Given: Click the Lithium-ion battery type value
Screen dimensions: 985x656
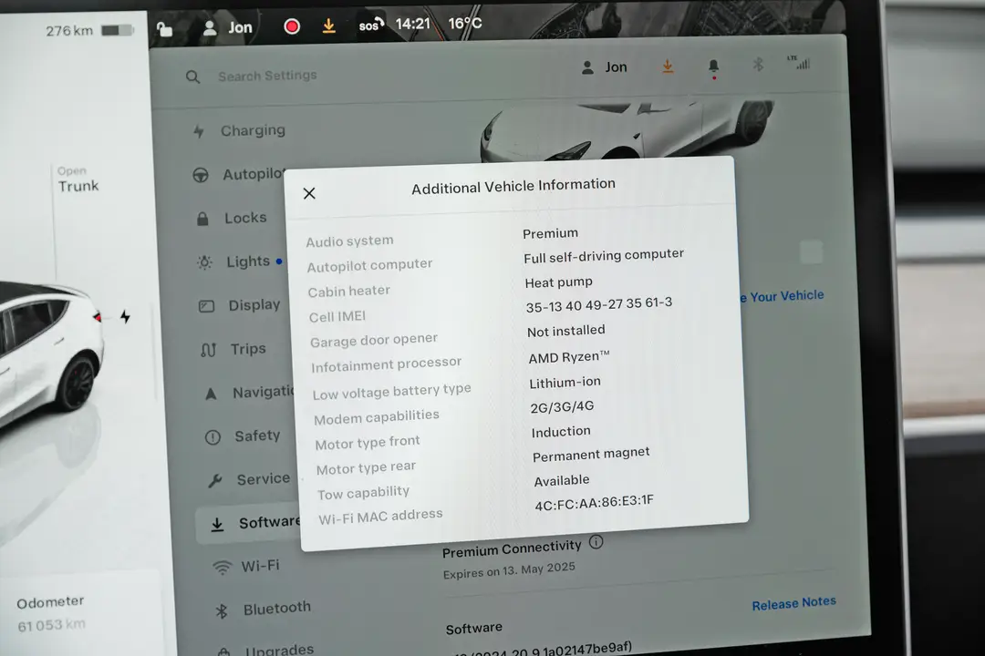Looking at the screenshot, I should pos(565,383).
